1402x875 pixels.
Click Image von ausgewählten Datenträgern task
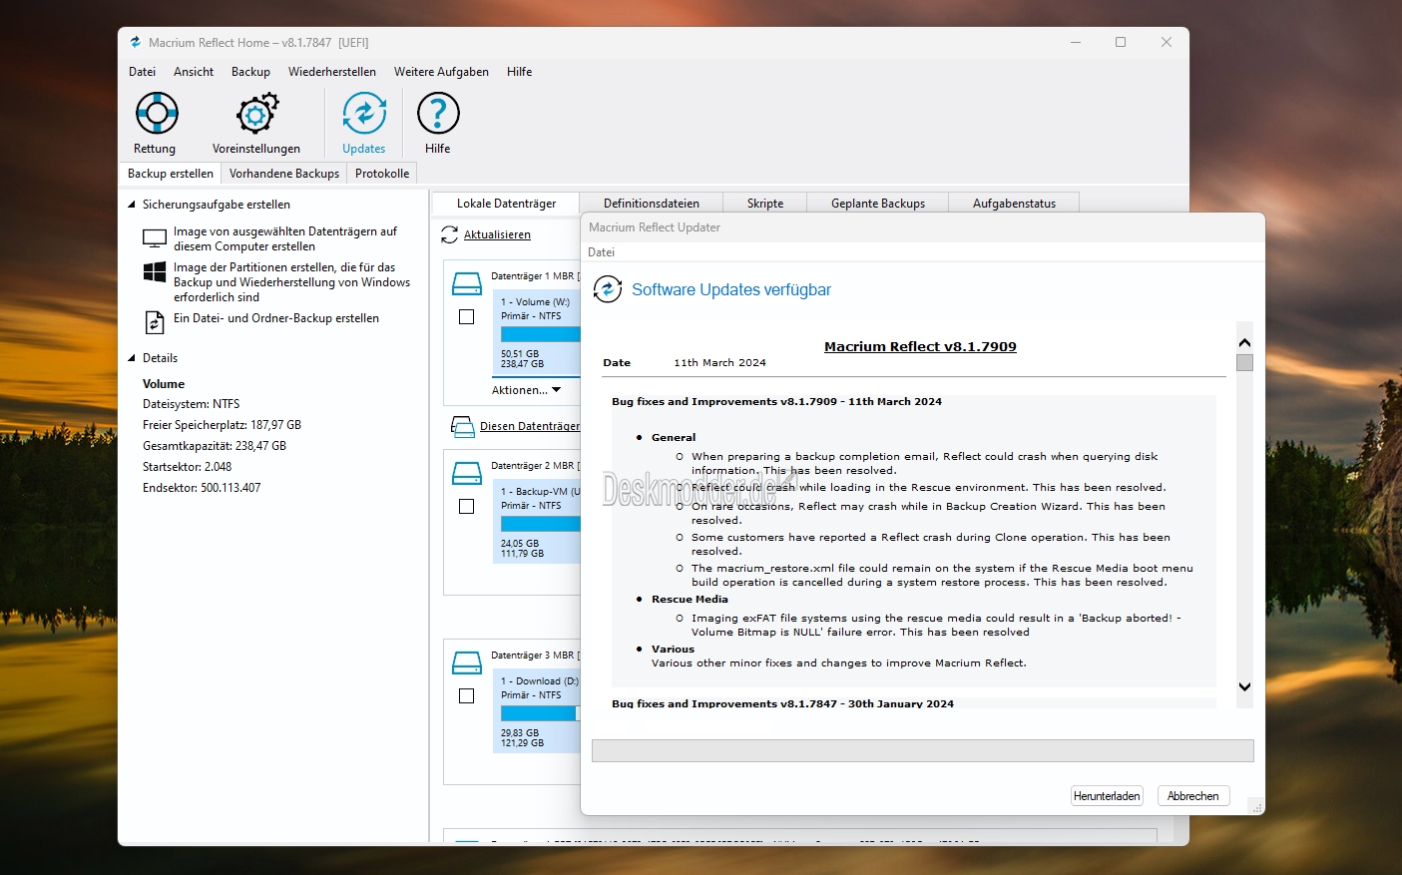tap(285, 238)
